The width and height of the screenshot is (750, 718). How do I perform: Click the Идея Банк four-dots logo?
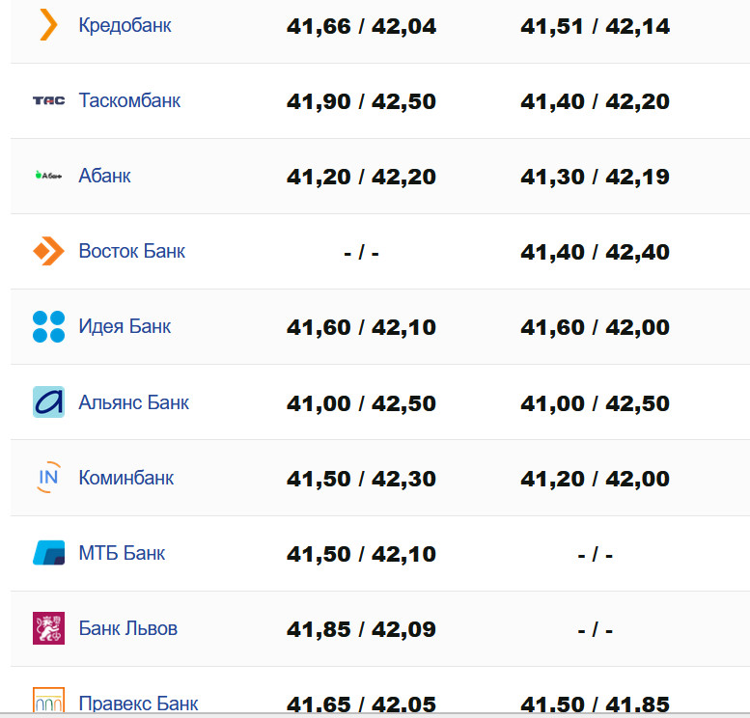coord(48,326)
